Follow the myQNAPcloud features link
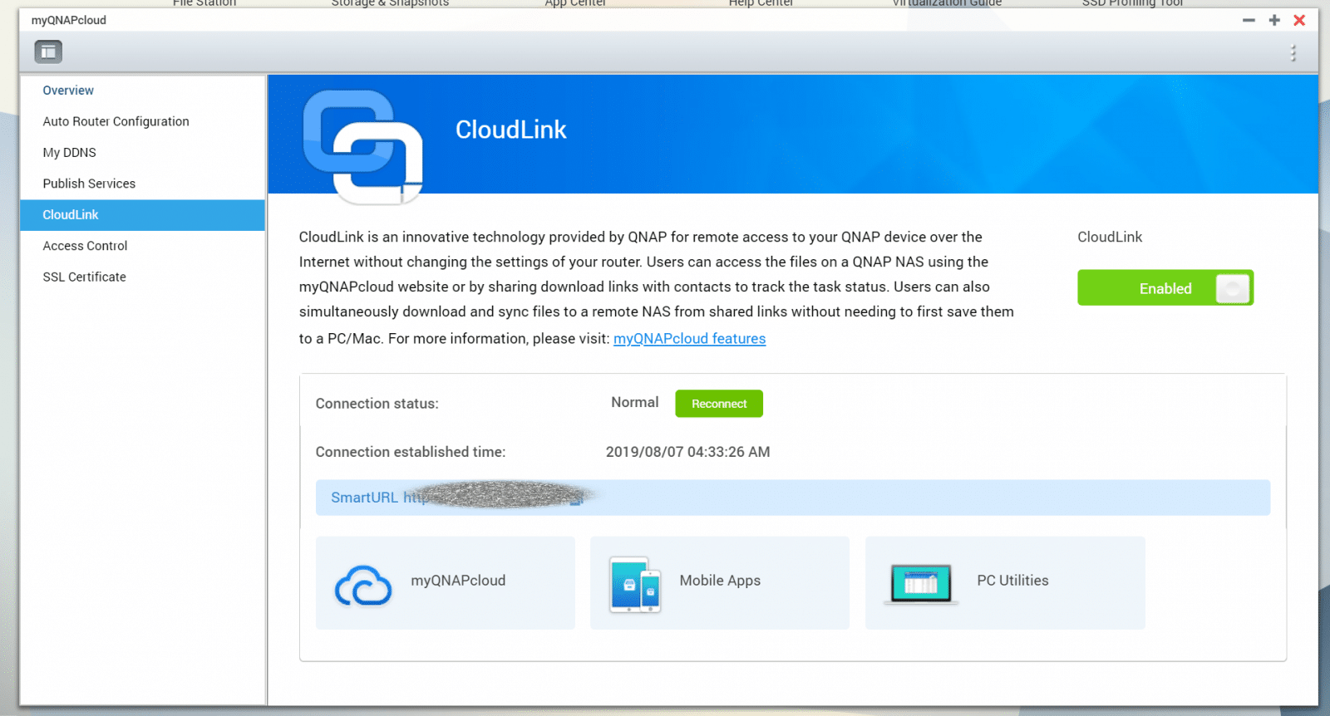 [690, 339]
